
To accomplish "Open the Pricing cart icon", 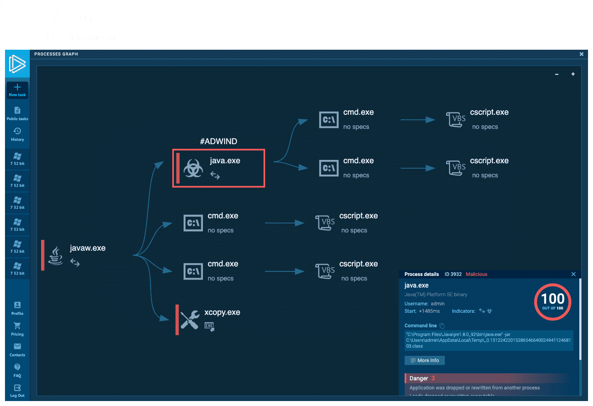I will click(x=17, y=326).
